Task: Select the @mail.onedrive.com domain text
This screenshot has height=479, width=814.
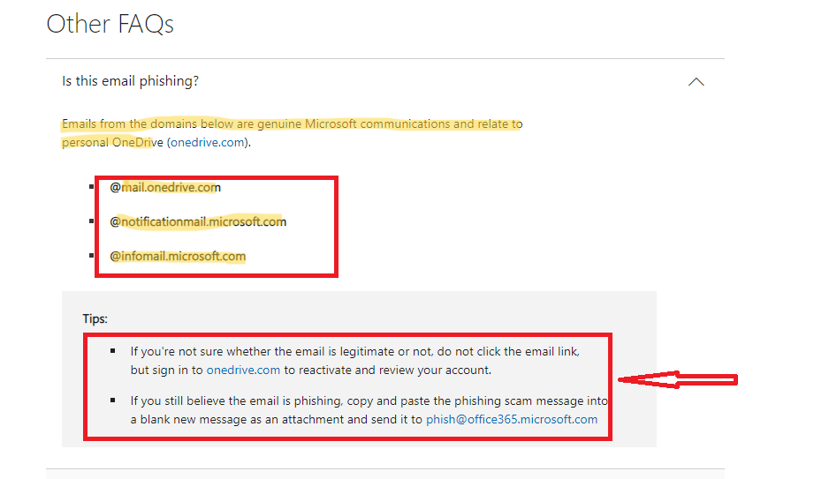Action: 165,187
